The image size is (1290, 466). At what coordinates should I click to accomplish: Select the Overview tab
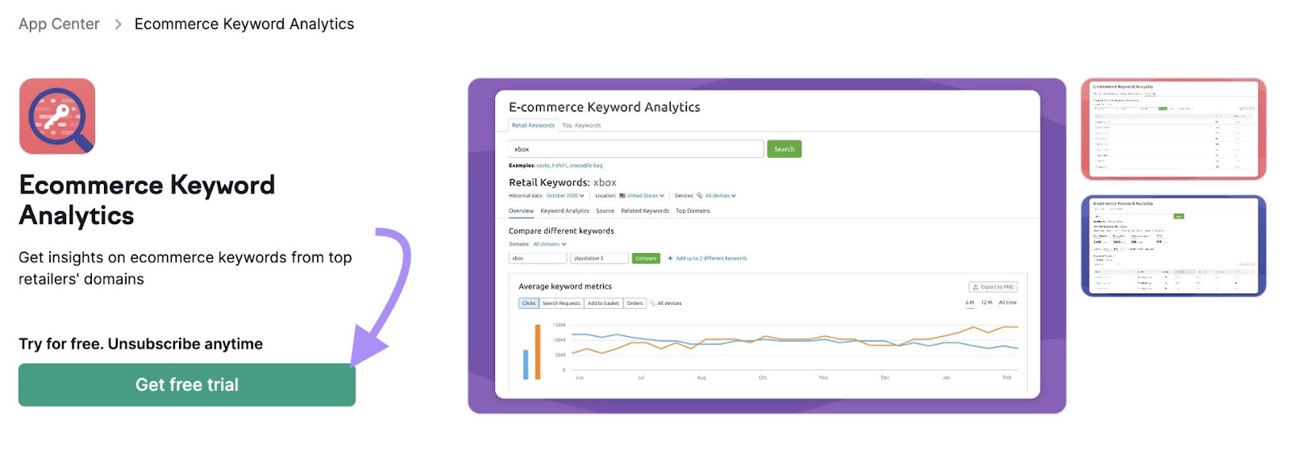(x=522, y=210)
